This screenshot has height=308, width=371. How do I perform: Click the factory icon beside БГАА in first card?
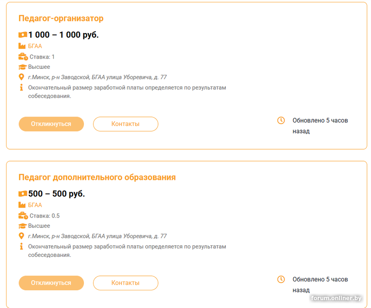(x=22, y=46)
